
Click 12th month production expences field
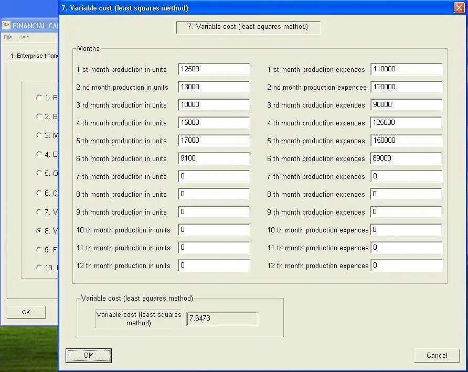click(406, 265)
